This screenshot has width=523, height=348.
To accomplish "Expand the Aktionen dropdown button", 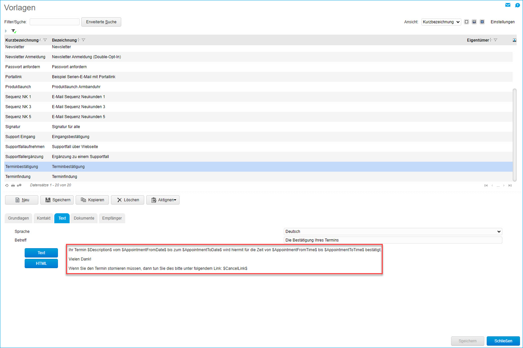I will coord(163,200).
